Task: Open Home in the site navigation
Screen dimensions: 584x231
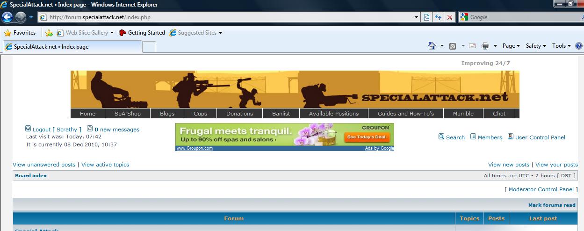Action: 87,114
